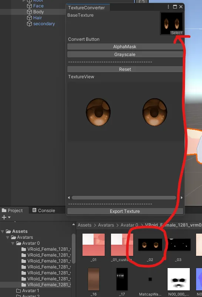Collapse the Assets folder

pos(3,231)
